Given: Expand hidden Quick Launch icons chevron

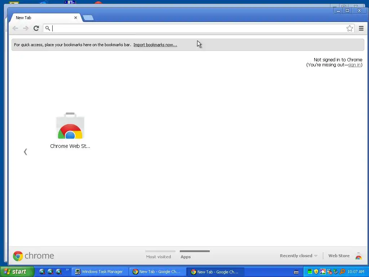Looking at the screenshot, I should (x=67, y=269).
